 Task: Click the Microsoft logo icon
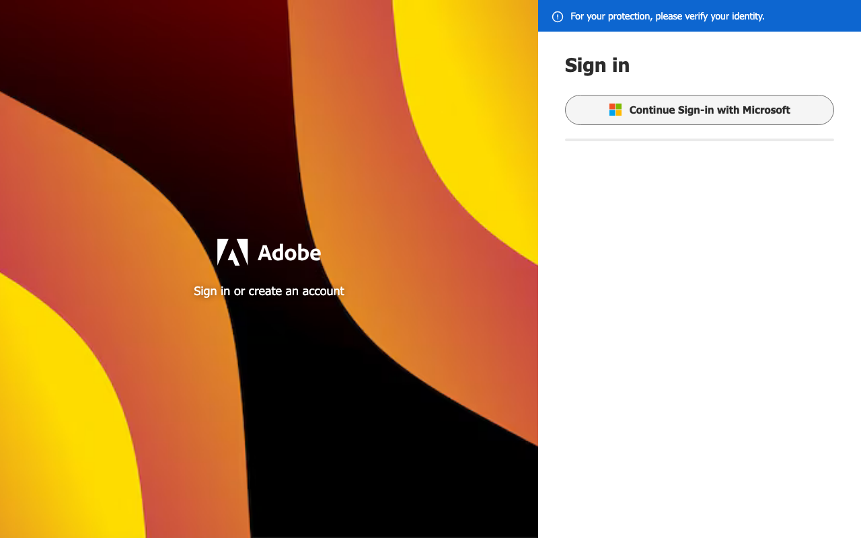pos(615,110)
